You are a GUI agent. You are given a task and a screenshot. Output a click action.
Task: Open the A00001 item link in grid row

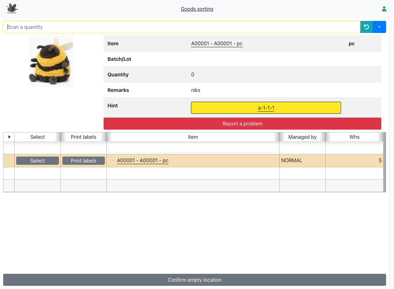pos(143,161)
